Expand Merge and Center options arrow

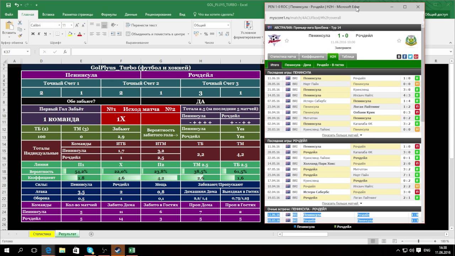click(x=188, y=34)
